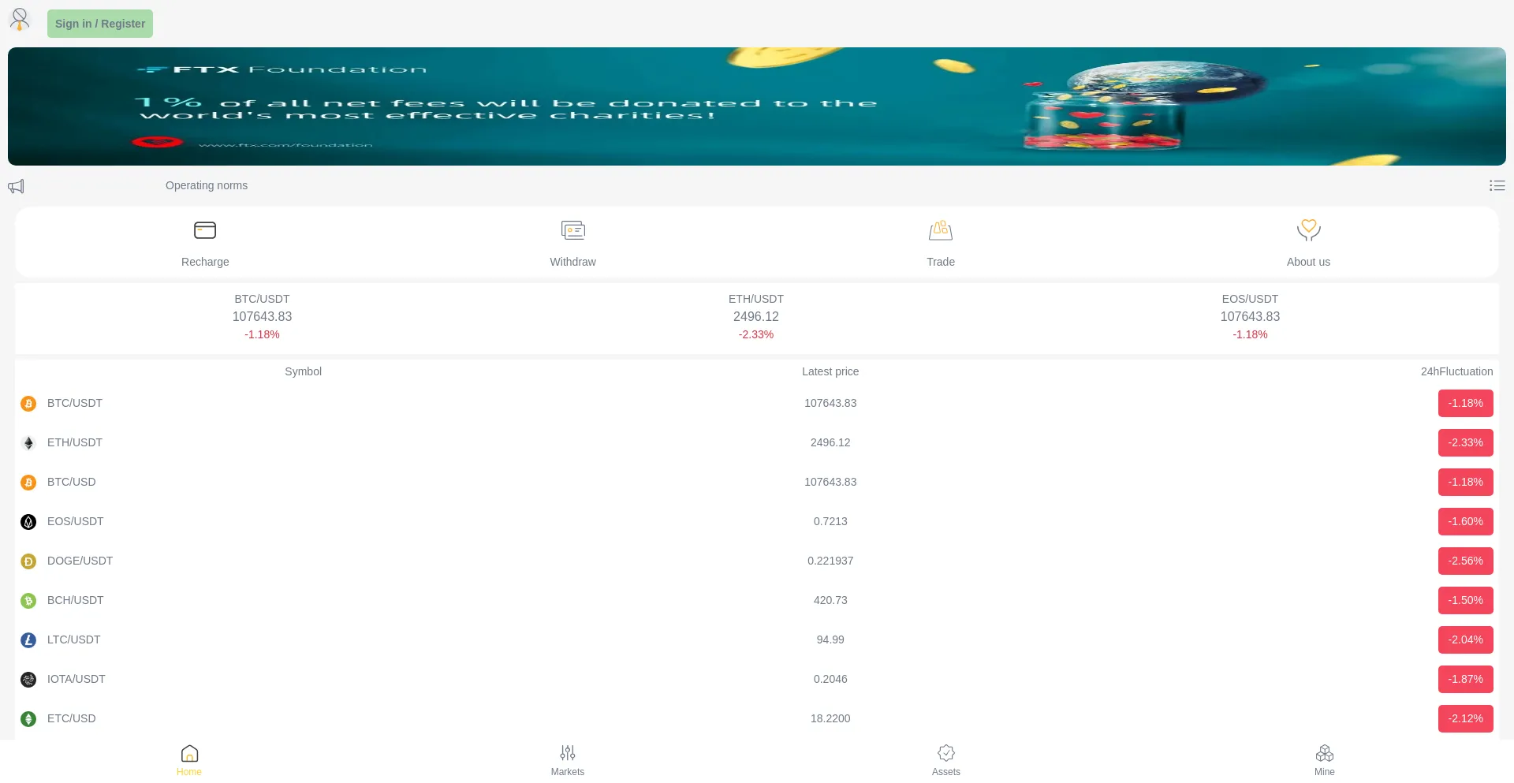Open the LTC/USDT pair row
1514x783 pixels.
757,639
